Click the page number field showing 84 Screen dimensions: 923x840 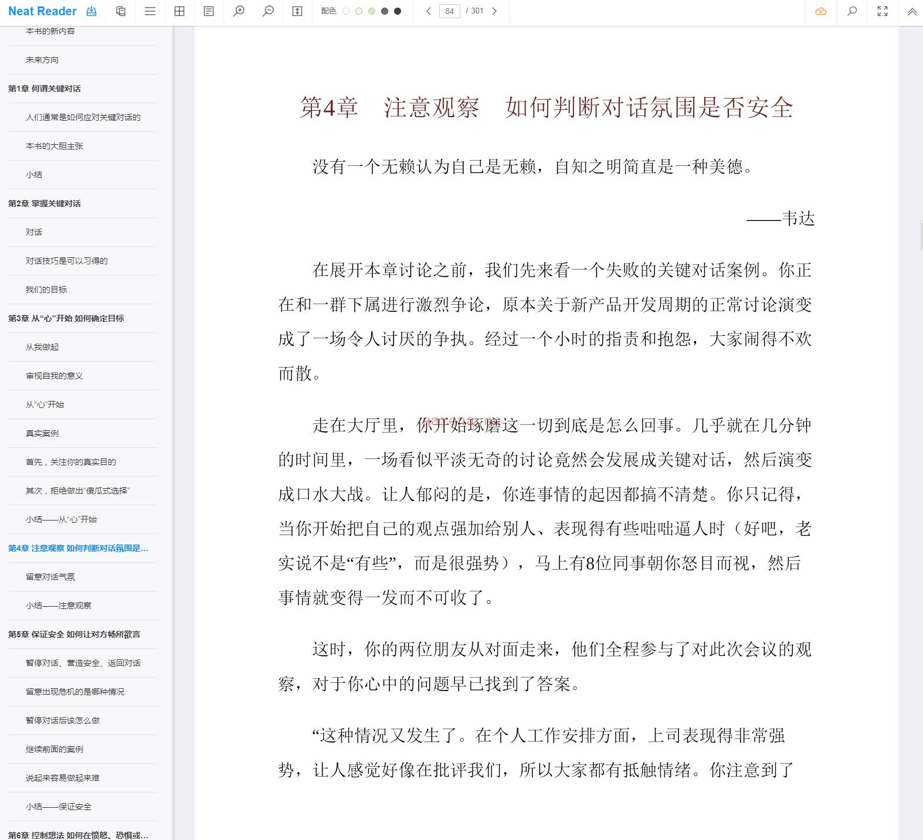[x=450, y=11]
